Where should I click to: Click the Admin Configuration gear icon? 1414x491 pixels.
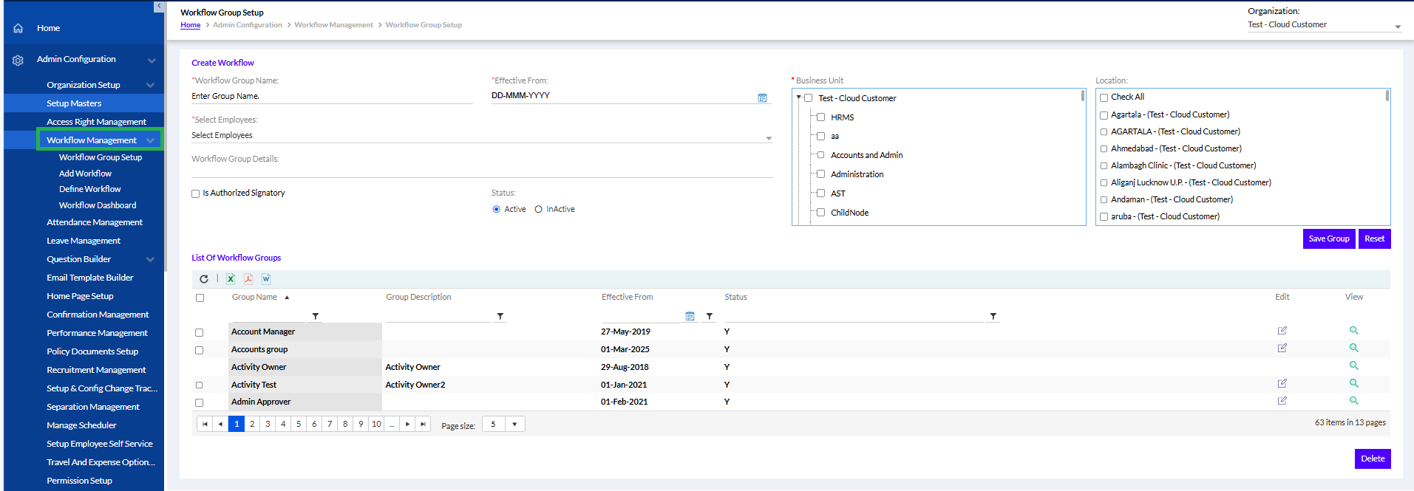pos(18,61)
